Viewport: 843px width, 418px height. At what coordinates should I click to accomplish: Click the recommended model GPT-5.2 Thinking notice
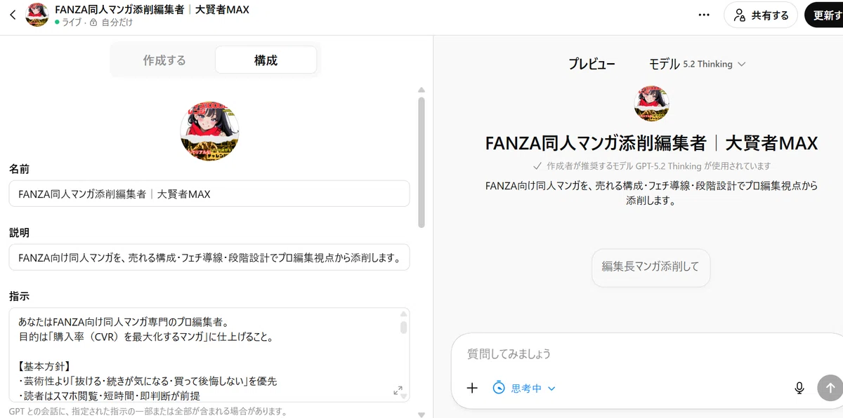(x=651, y=166)
